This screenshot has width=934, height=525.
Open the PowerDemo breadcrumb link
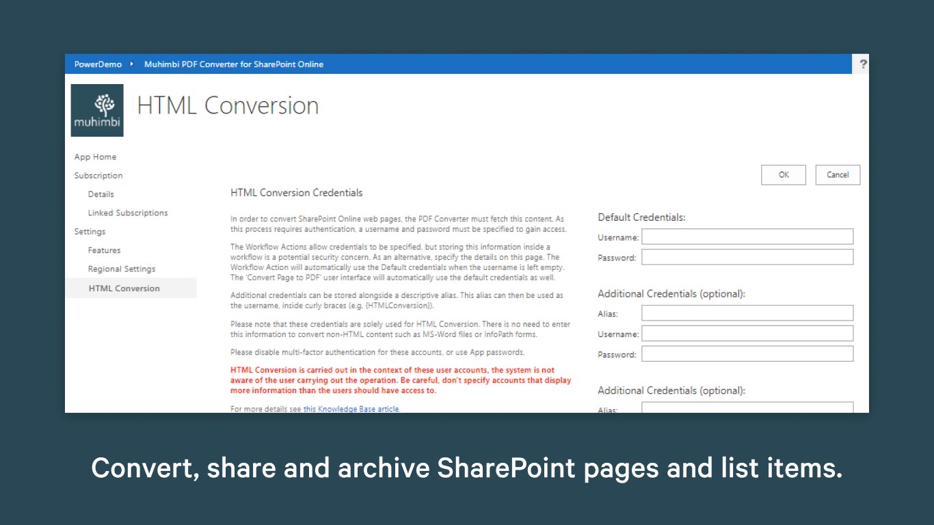click(98, 64)
